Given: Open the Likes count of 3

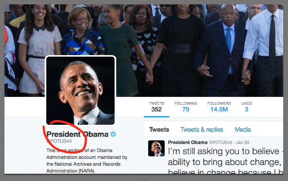Looking at the screenshot, I should pyautogui.click(x=246, y=107).
